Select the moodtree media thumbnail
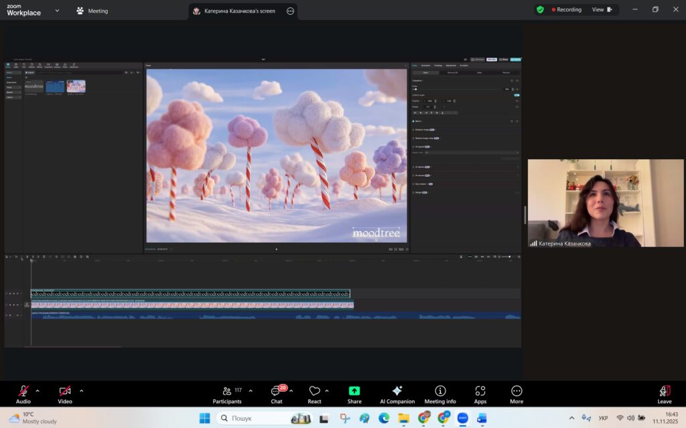 click(33, 86)
